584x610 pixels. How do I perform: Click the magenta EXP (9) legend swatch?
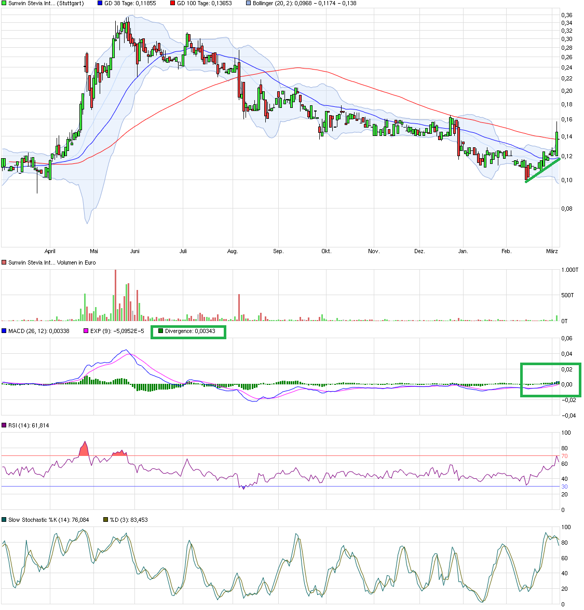[x=86, y=331]
